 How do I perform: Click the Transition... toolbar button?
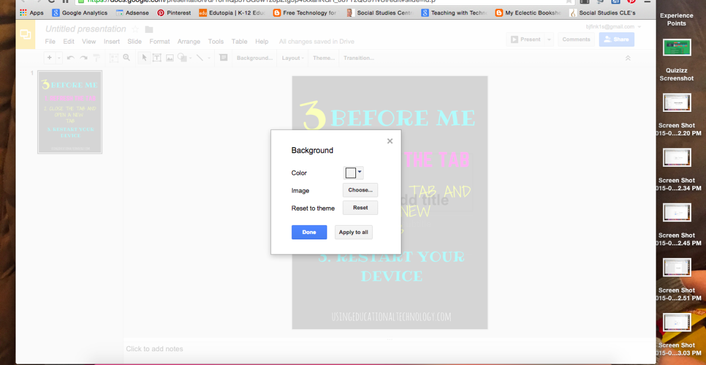[x=359, y=57]
